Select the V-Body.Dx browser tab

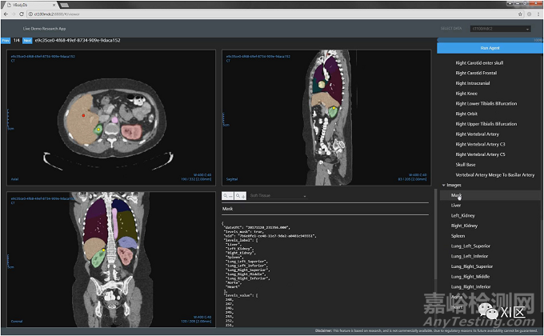tap(24, 4)
